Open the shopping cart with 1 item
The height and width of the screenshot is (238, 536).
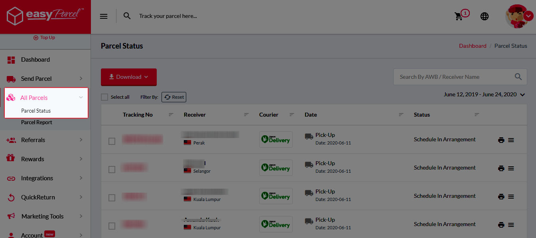[459, 16]
